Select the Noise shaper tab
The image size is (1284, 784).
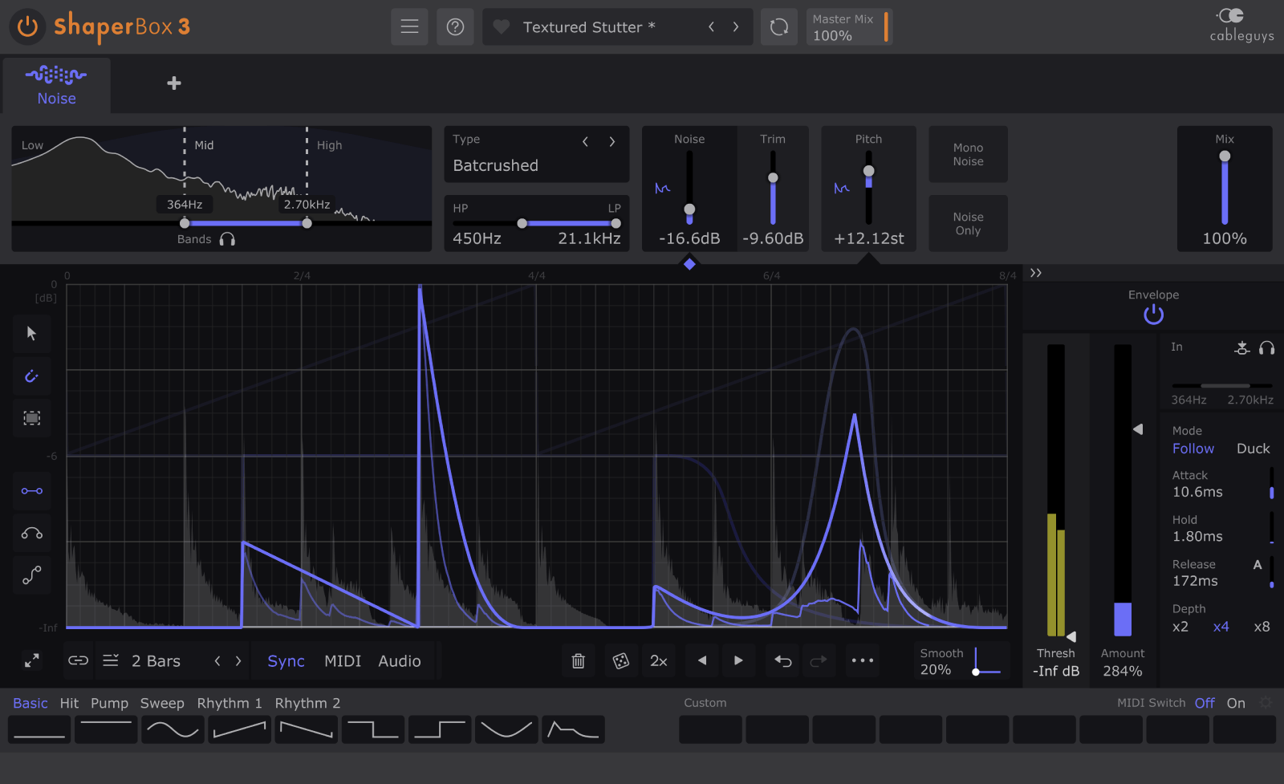click(x=56, y=85)
